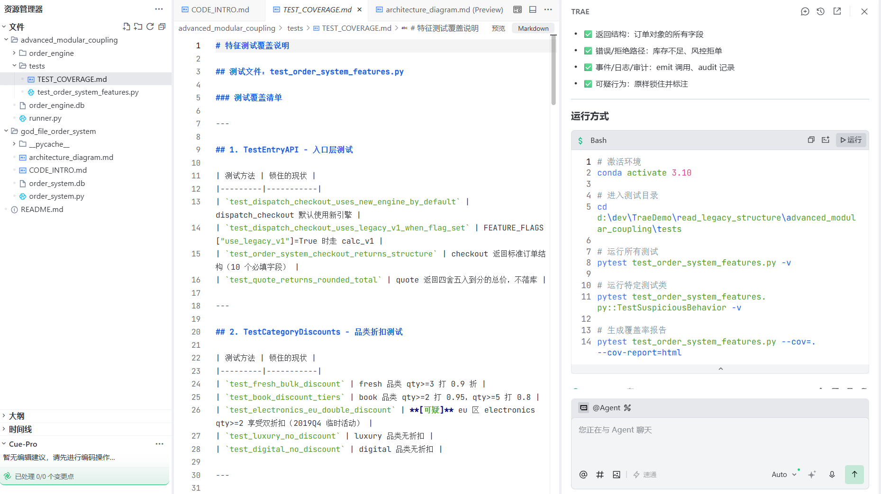Open the editor layout split icon
Screen dimensions: 881x494
pos(518,9)
